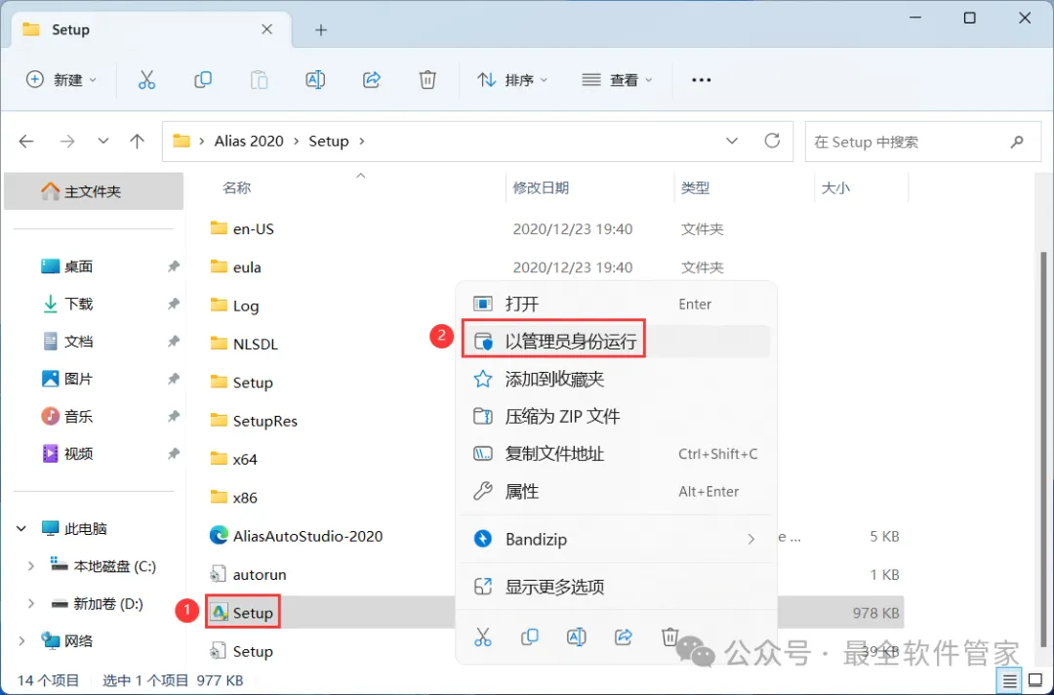Click the share icon in context menu
1054x695 pixels.
(x=623, y=635)
